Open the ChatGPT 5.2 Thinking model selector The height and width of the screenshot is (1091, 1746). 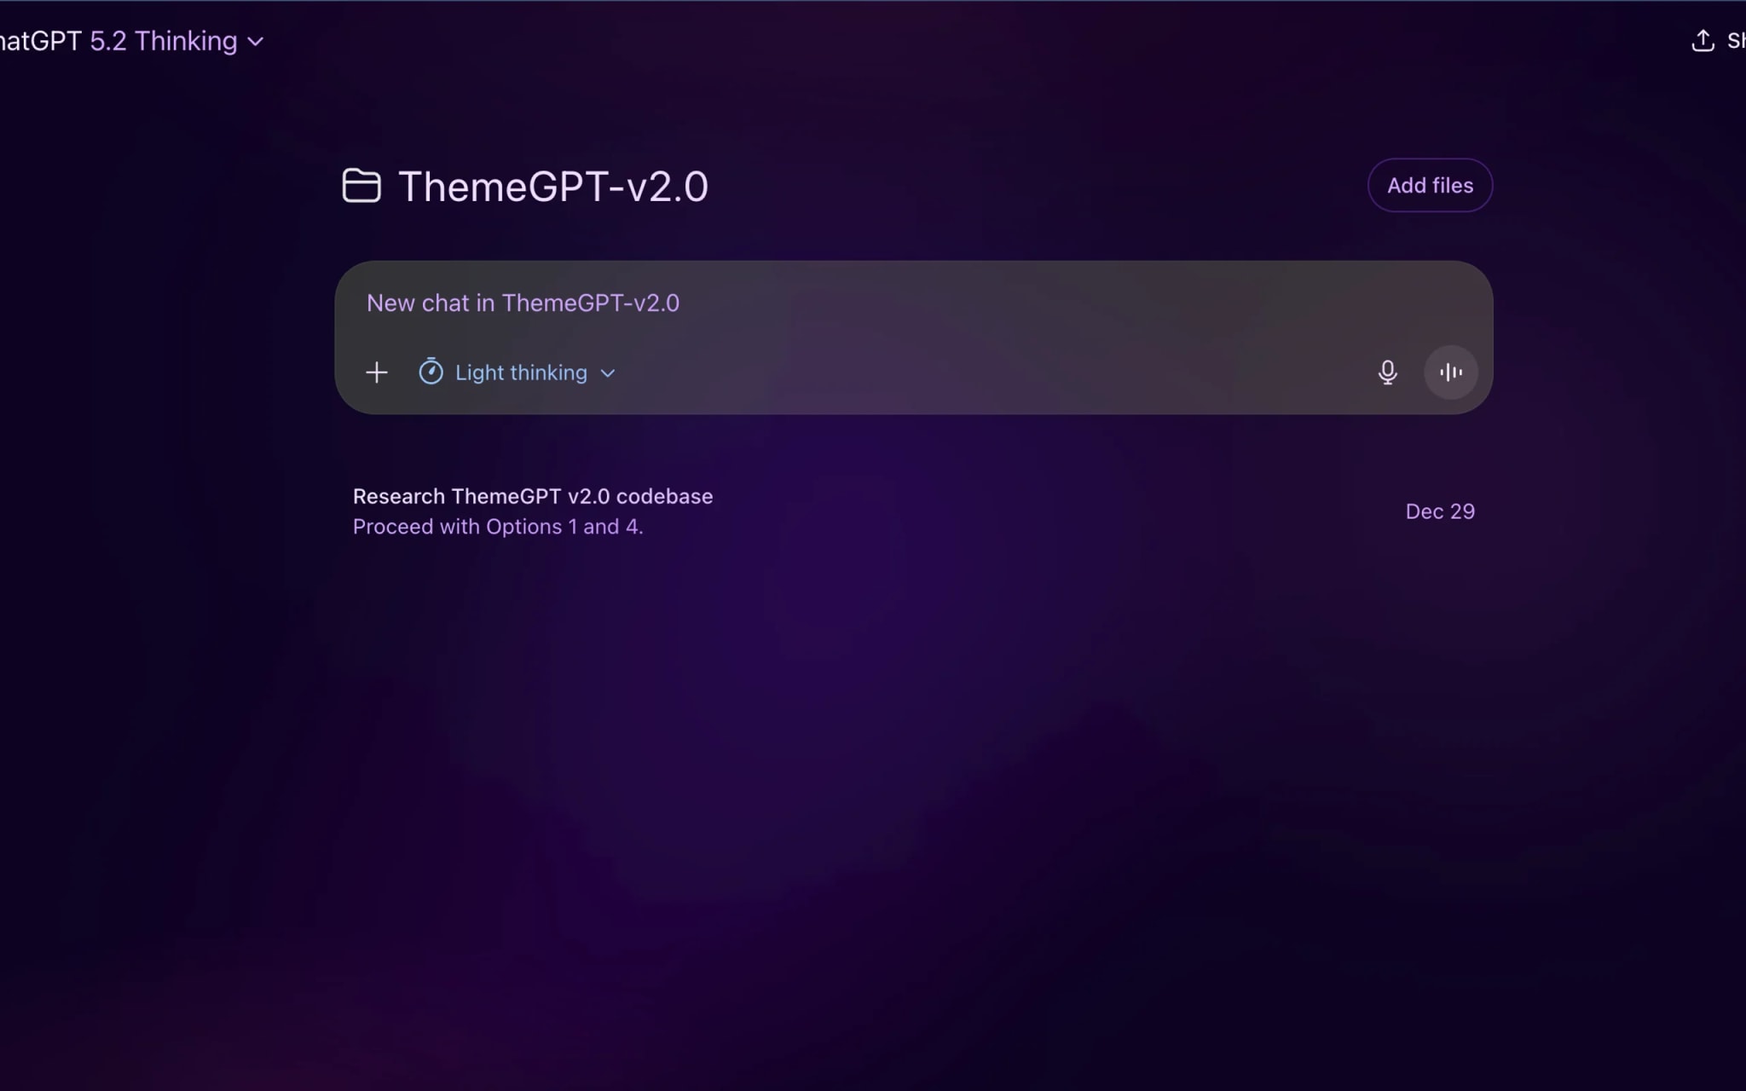tap(131, 41)
